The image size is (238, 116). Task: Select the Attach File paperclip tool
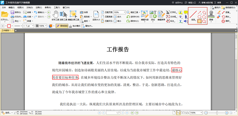[x=186, y=17]
